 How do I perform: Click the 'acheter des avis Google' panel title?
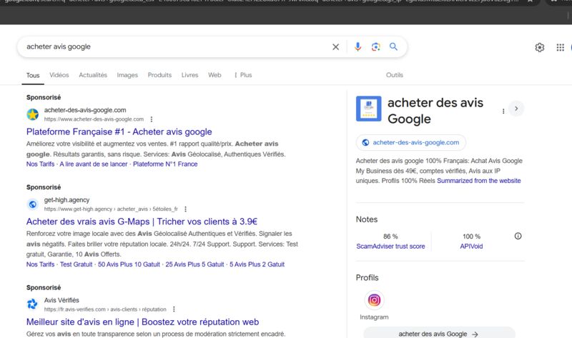(435, 111)
